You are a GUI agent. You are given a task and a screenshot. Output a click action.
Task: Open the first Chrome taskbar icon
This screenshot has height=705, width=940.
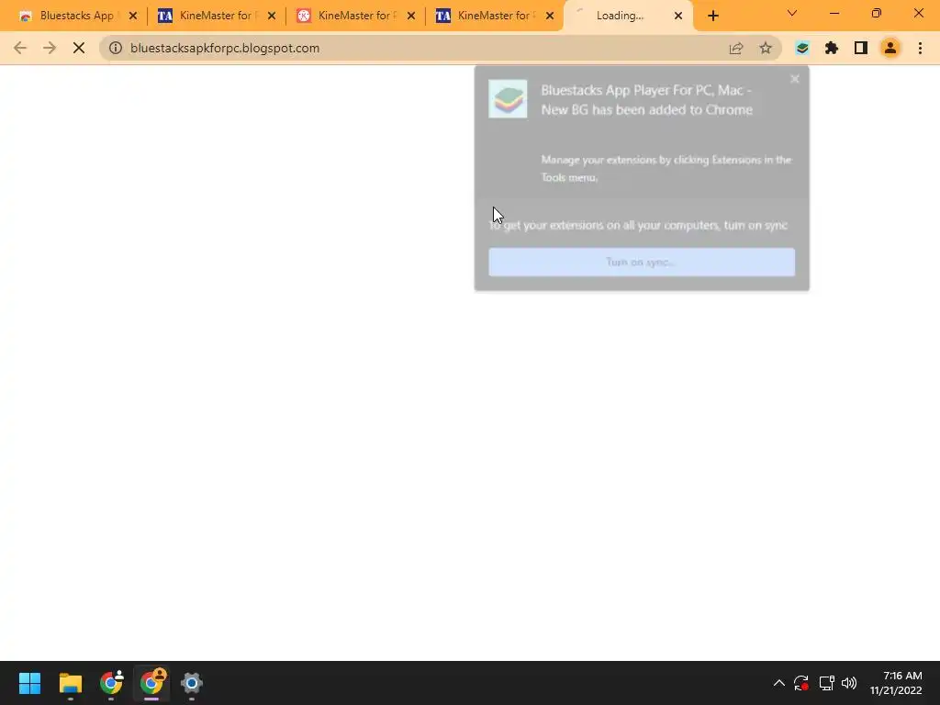tap(111, 683)
